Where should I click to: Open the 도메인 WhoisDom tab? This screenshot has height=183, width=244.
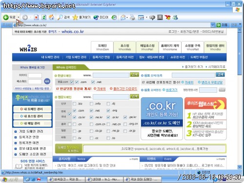click(x=102, y=47)
